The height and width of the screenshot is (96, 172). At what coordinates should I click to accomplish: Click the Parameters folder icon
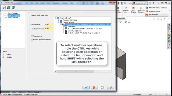tap(66, 27)
